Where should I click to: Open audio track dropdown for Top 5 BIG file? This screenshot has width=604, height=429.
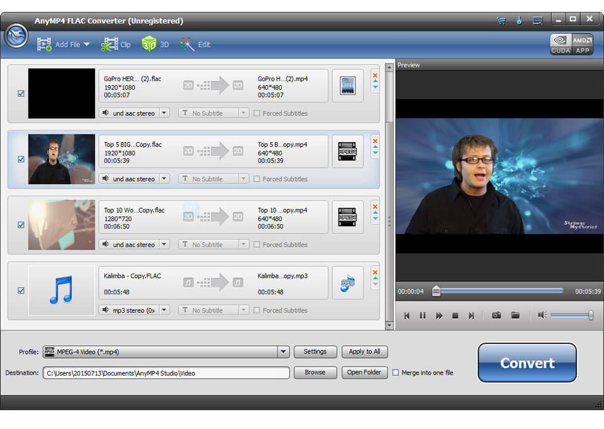click(164, 179)
